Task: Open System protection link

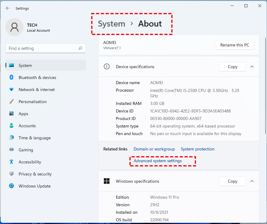Action: (x=197, y=149)
